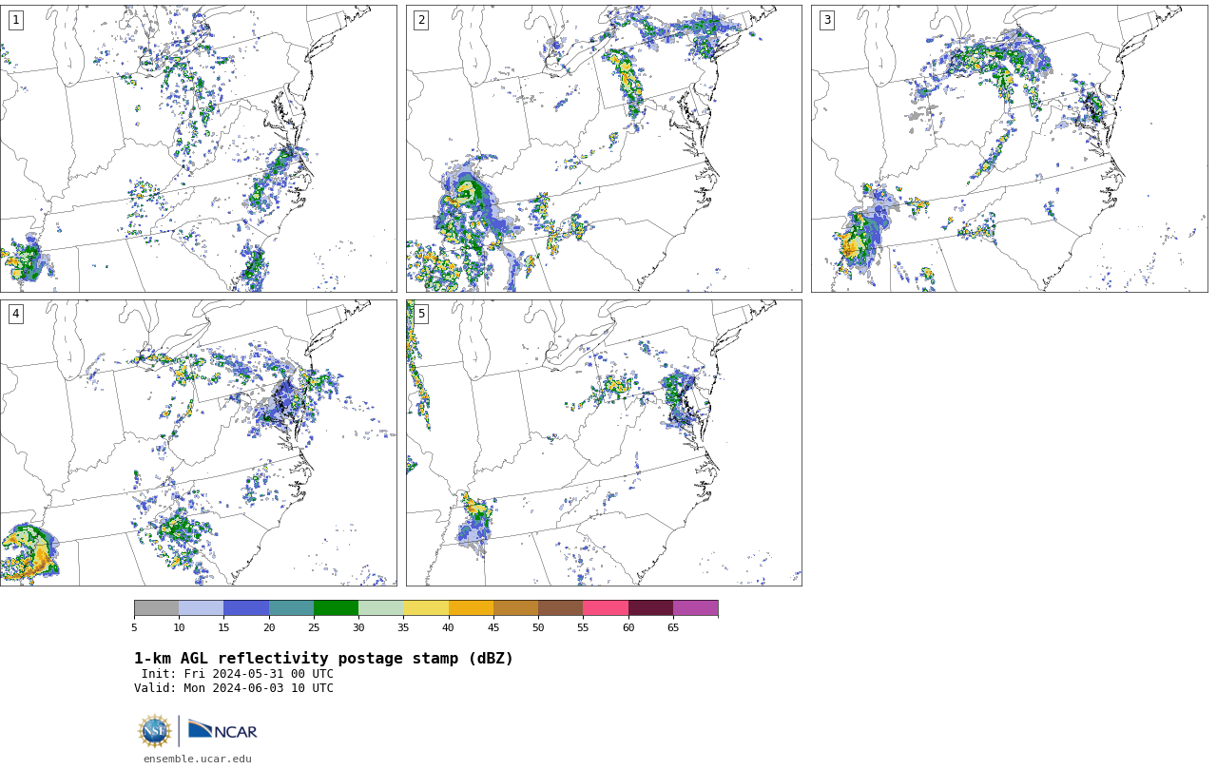Click the 'Valid: Mon 2024-06-03 10 UTC' text
Image resolution: width=1217 pixels, height=769 pixels.
[234, 688]
